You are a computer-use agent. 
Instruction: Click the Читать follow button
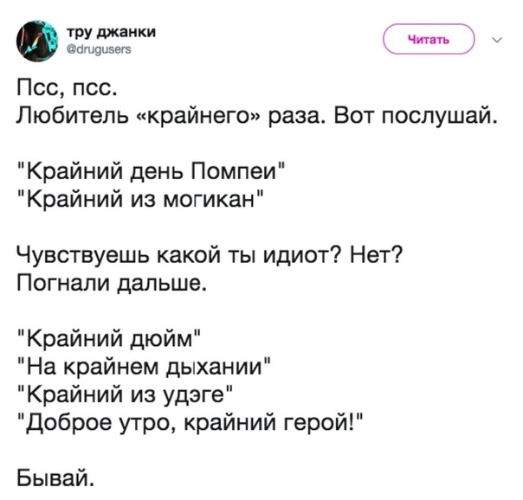pyautogui.click(x=429, y=39)
